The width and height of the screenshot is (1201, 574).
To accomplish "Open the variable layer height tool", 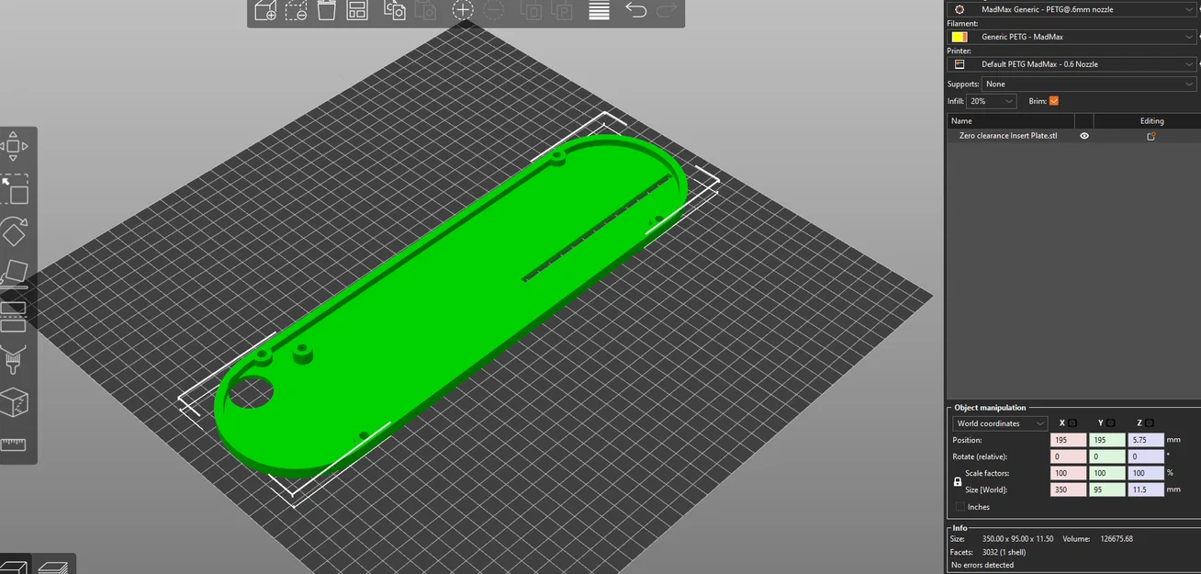I will [599, 10].
